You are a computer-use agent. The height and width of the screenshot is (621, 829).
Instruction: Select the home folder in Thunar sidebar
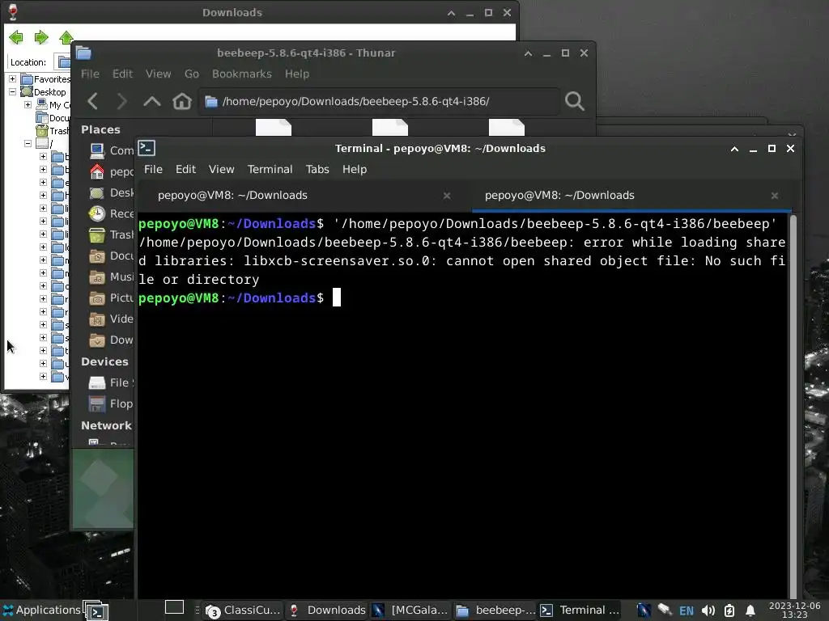111,172
